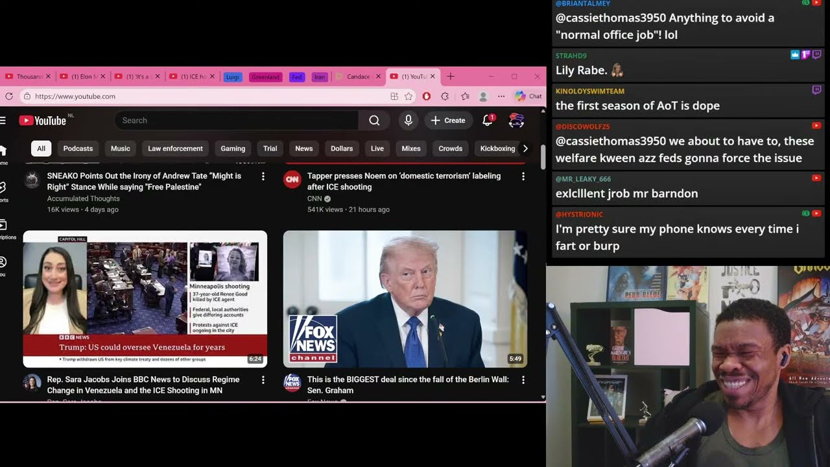The image size is (830, 467).
Task: Open the Fox News channel avatar
Action: 292,383
